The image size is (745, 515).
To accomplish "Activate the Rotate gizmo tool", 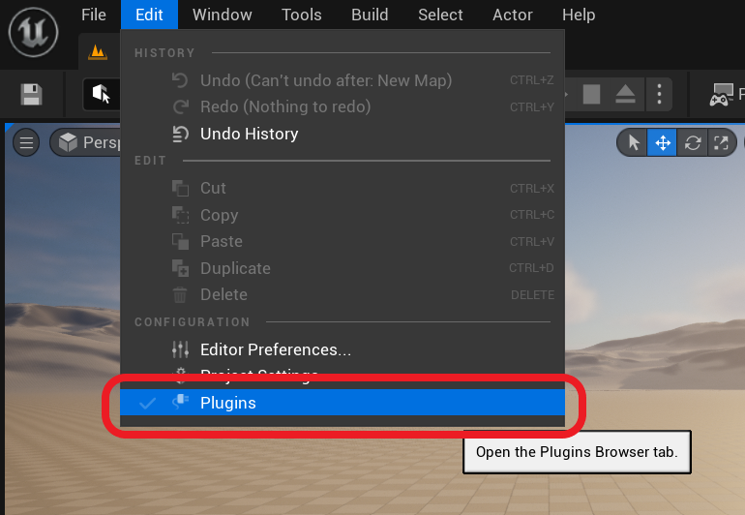I will coord(693,143).
